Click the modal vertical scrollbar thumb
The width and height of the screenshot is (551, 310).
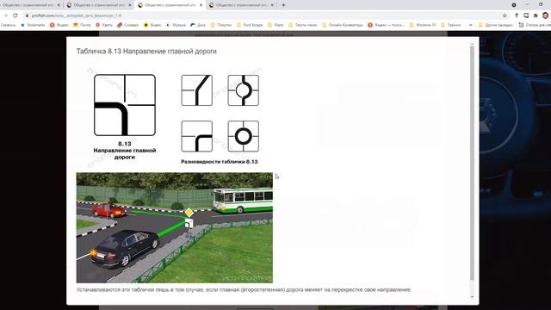tap(472, 164)
